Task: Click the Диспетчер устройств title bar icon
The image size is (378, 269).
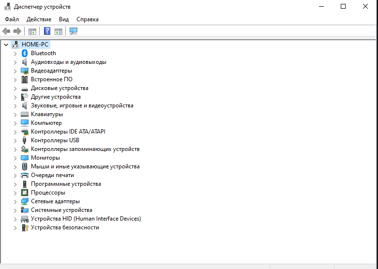Action: (7, 6)
